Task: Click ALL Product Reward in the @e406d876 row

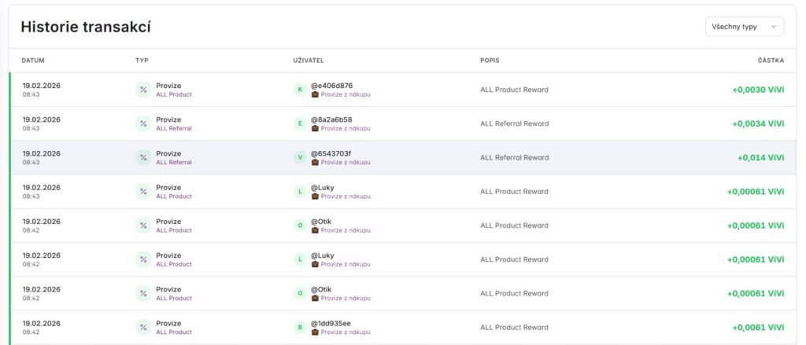Action: point(514,90)
